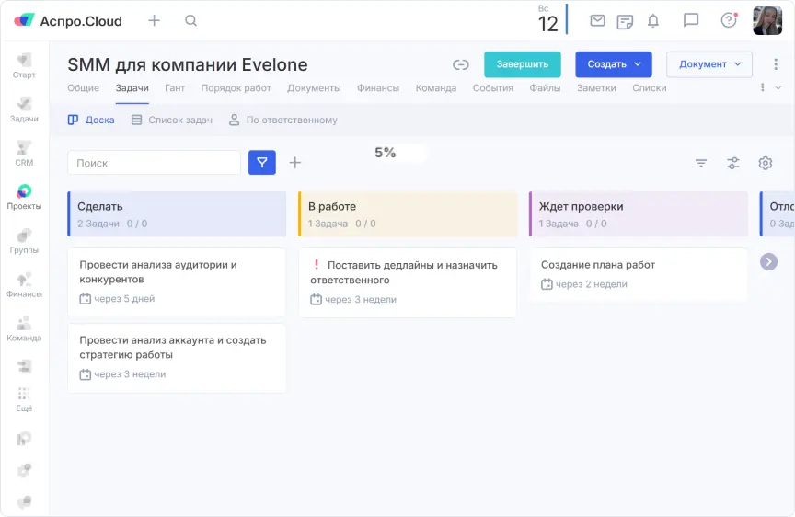Open the Документ dropdown

click(x=709, y=64)
